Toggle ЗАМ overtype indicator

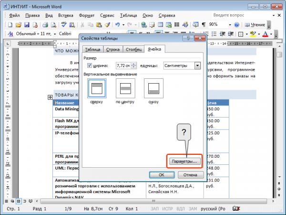click(x=193, y=209)
